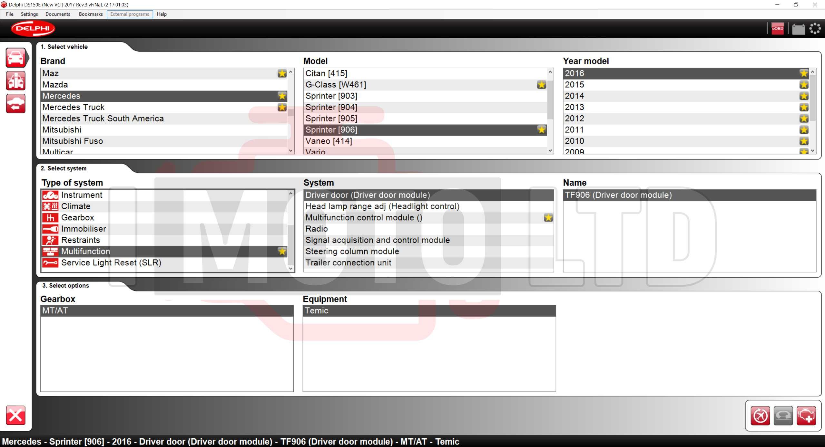Select Head lamp range adj system
The image size is (825, 447).
point(428,206)
